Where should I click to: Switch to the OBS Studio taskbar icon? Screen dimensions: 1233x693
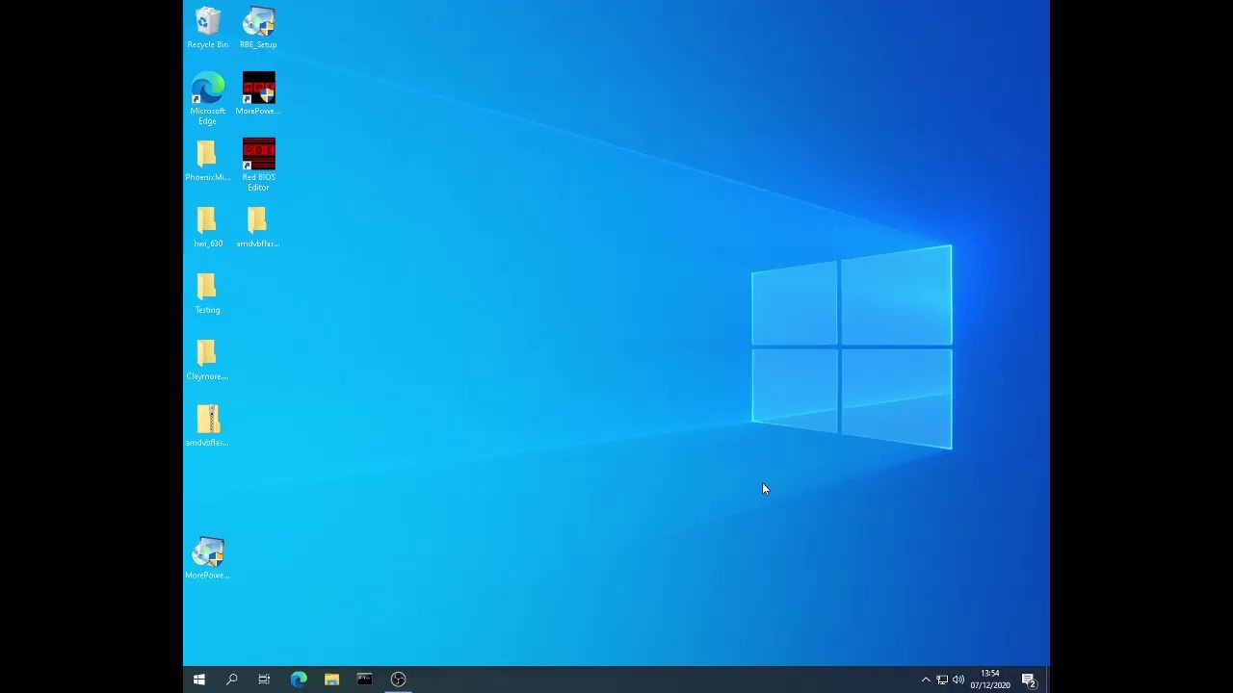tap(398, 680)
